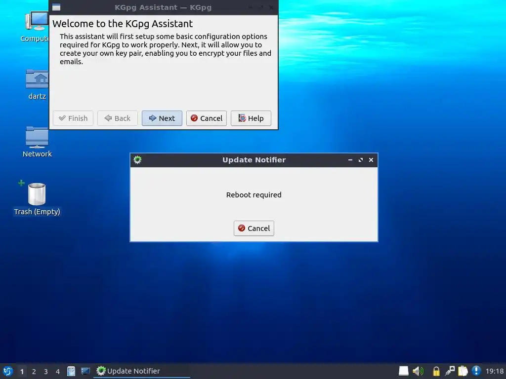The image size is (506, 379).
Task: Minimize the Update Notifier window
Action: click(350, 160)
